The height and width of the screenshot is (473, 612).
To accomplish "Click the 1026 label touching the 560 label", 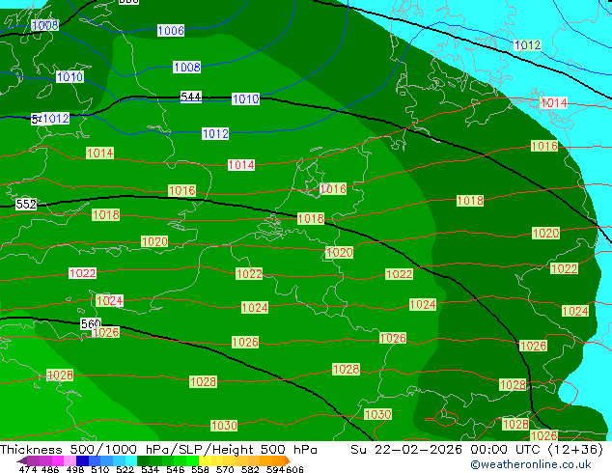I will [106, 332].
